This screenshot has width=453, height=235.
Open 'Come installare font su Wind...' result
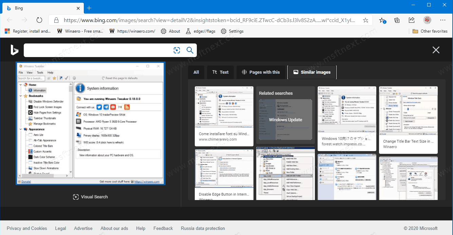[x=224, y=116]
